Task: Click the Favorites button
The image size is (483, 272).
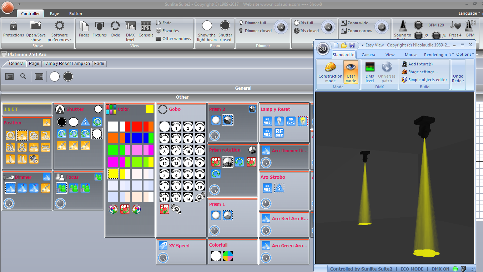Action: 167,31
